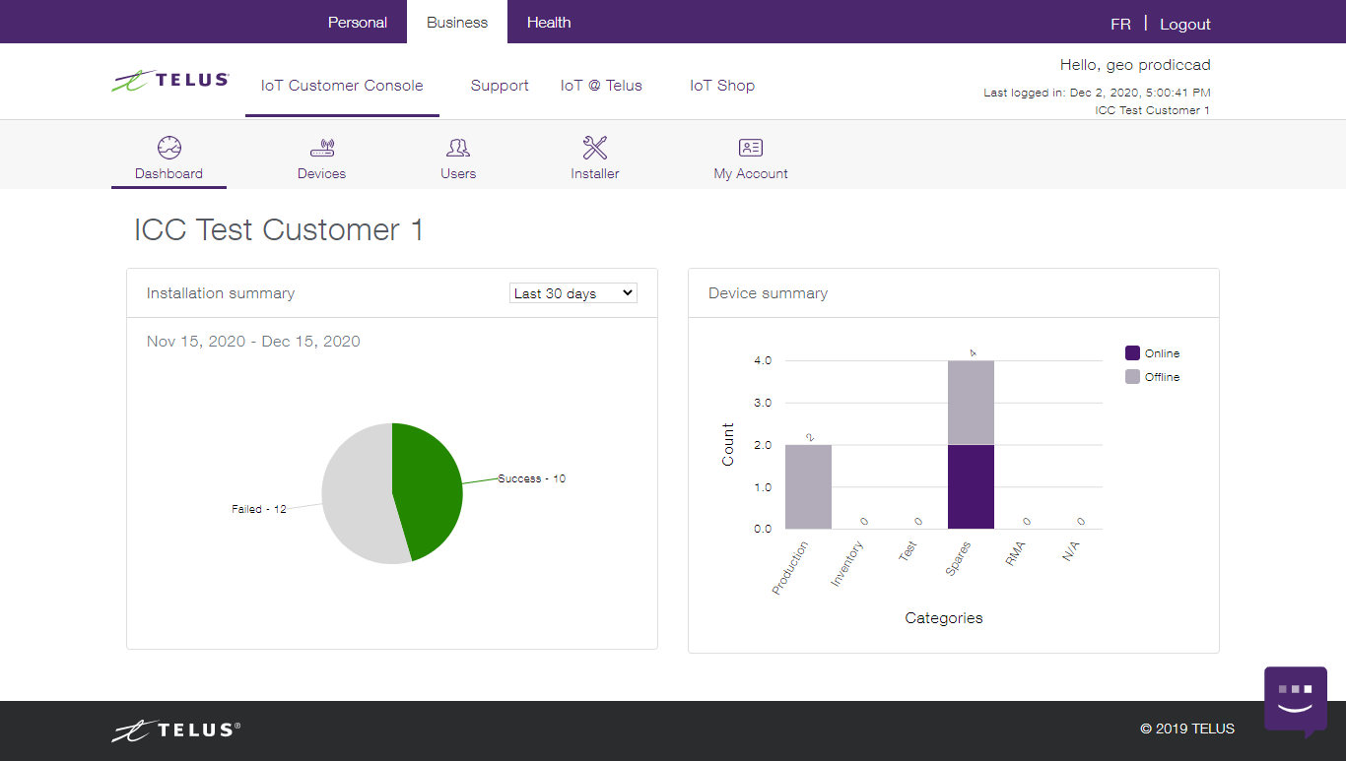
Task: Click the 'Last logged in' timestamp text
Action: [x=1097, y=93]
